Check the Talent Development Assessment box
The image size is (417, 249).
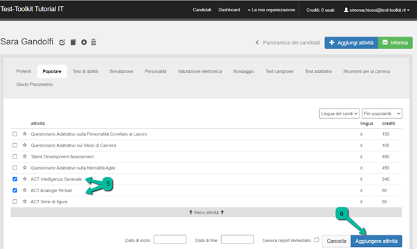coord(15,156)
